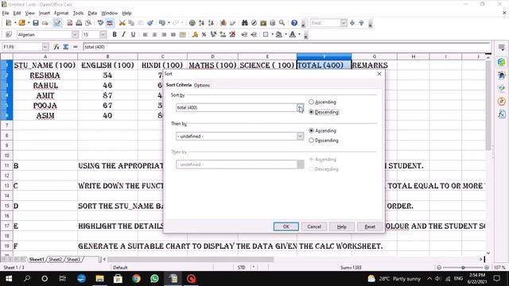509x286 pixels.
Task: Click the Copy icon in the toolbar
Action: (131, 23)
